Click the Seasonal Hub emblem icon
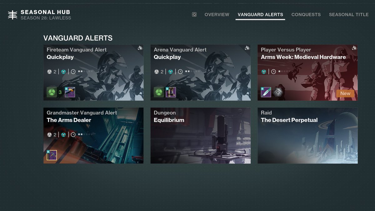Screen dimensions: 375x211 click(x=12, y=15)
